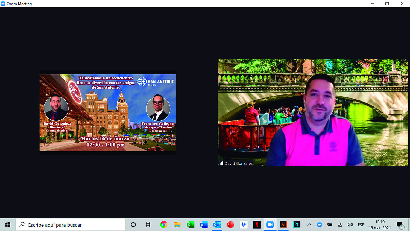Open the volume control in system tray
This screenshot has height=231, width=410.
click(350, 225)
